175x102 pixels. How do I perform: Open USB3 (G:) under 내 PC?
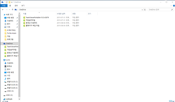pos(10,91)
